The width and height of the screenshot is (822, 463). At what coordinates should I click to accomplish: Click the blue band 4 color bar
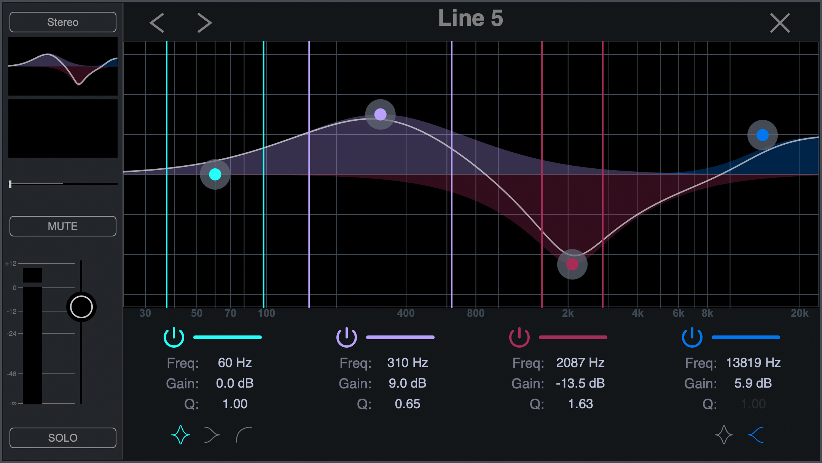click(x=746, y=337)
